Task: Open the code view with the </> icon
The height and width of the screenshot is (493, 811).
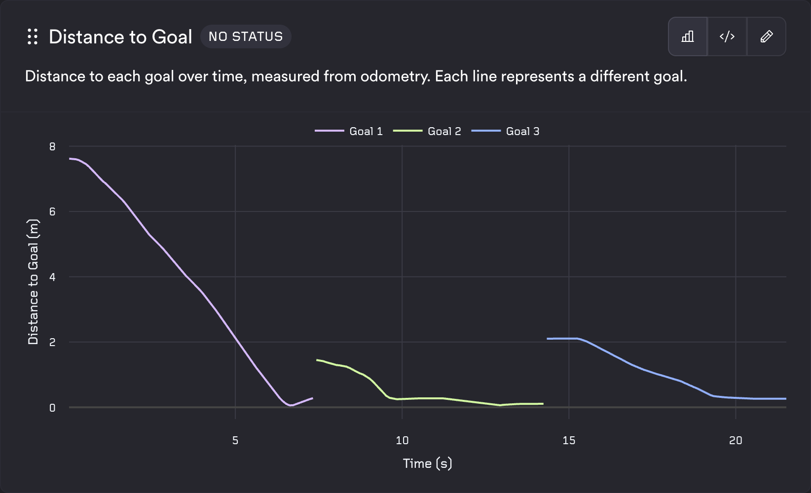Action: pyautogui.click(x=727, y=36)
